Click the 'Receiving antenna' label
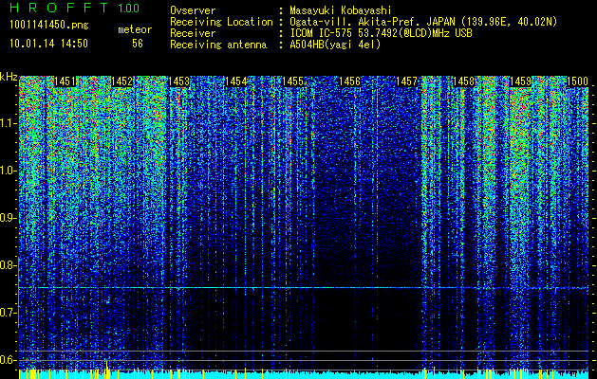597x379 pixels. click(x=218, y=45)
